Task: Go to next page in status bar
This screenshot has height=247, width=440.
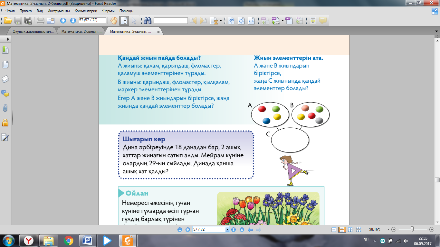Action: pyautogui.click(x=234, y=230)
